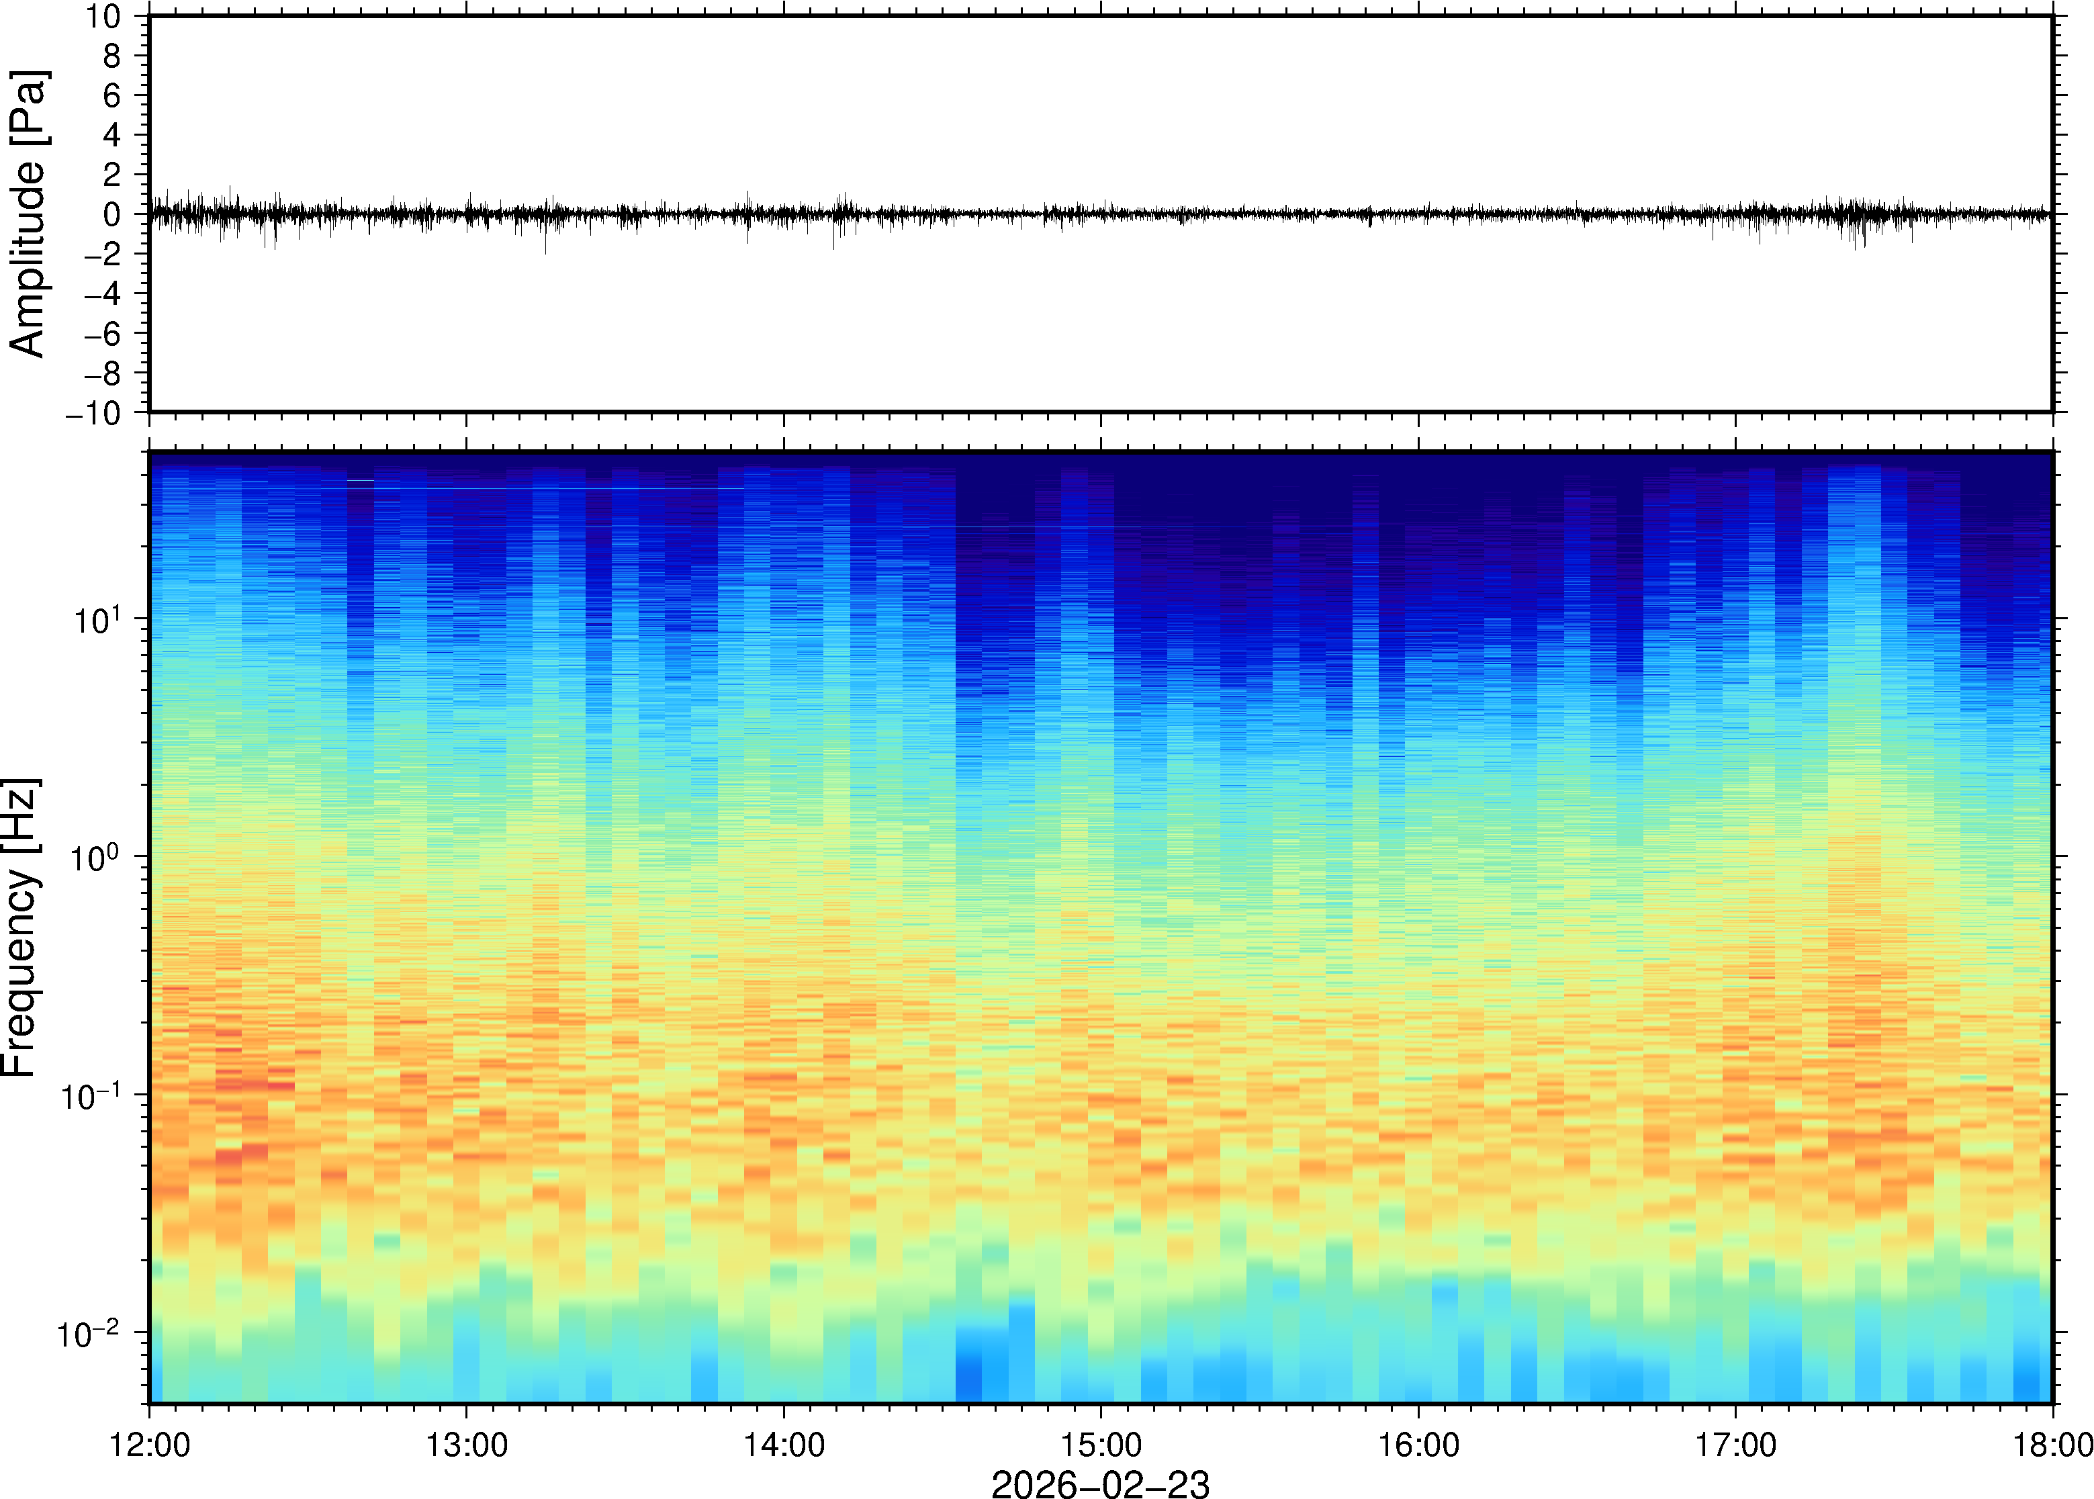The image size is (2094, 1499).
Task: Click the 16:00 time axis label
Action: [x=1418, y=1445]
